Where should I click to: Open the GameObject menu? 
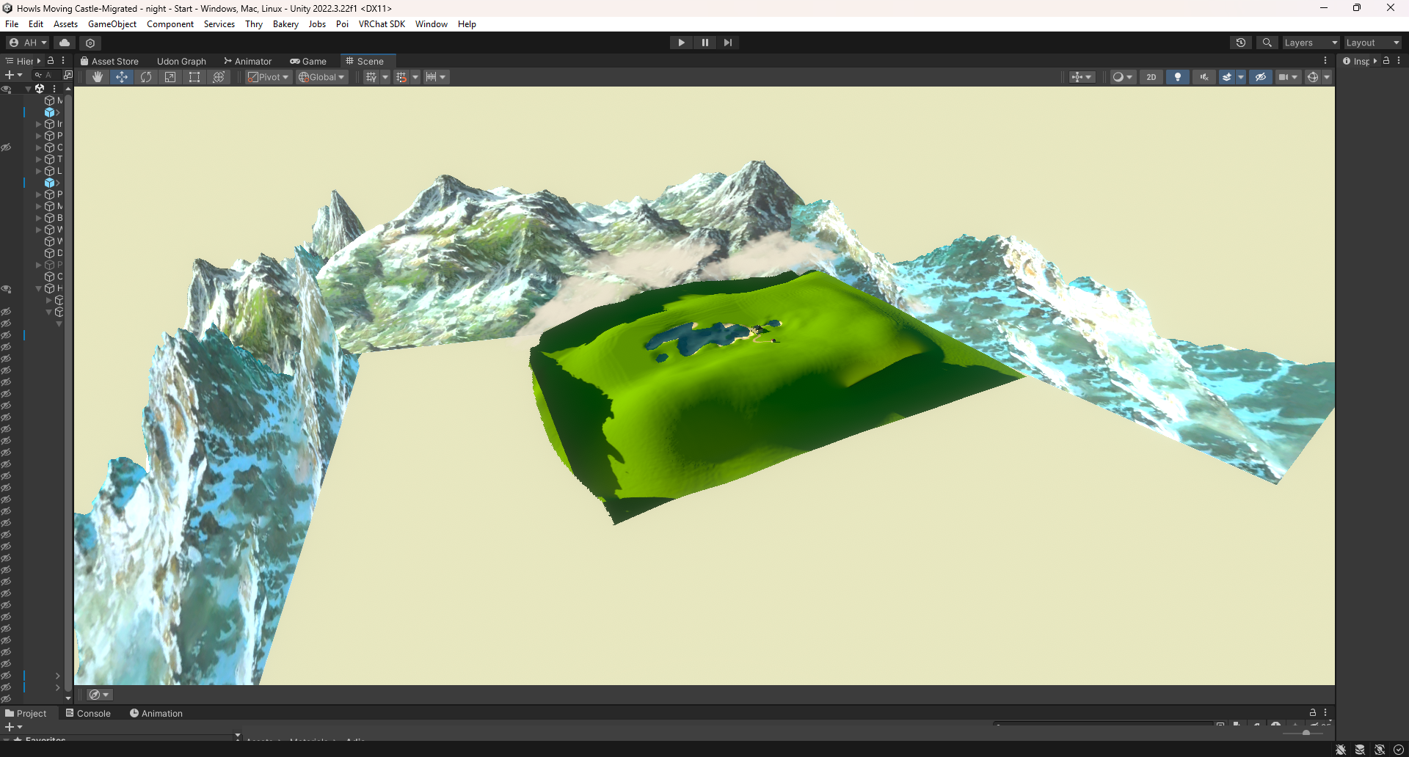[x=112, y=24]
